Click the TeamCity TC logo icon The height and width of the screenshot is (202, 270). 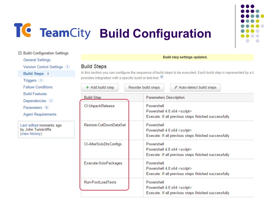click(22, 30)
